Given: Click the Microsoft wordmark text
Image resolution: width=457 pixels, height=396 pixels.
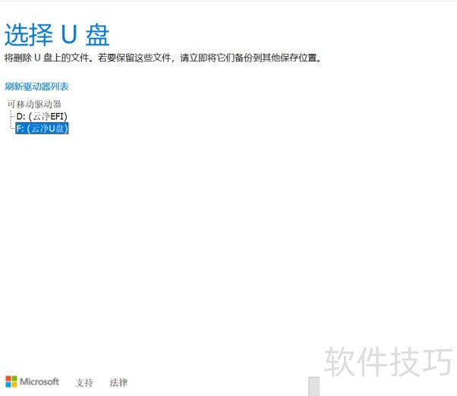Looking at the screenshot, I should pos(39,382).
